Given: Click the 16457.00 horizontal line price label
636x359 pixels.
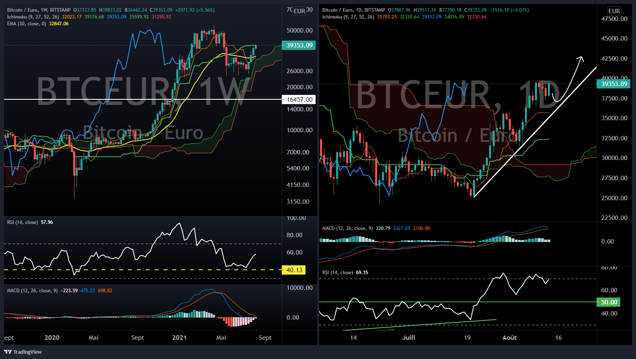Looking at the screenshot, I should [x=299, y=100].
